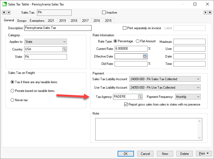This screenshot has height=159, width=214.
Task: Open Effective Date calendar picker
Action: tap(145, 56)
